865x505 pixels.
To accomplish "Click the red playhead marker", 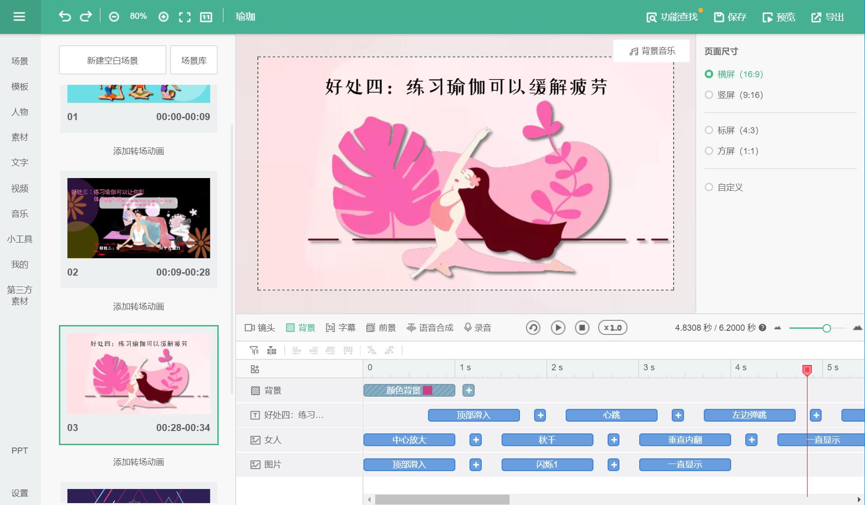I will pos(807,370).
